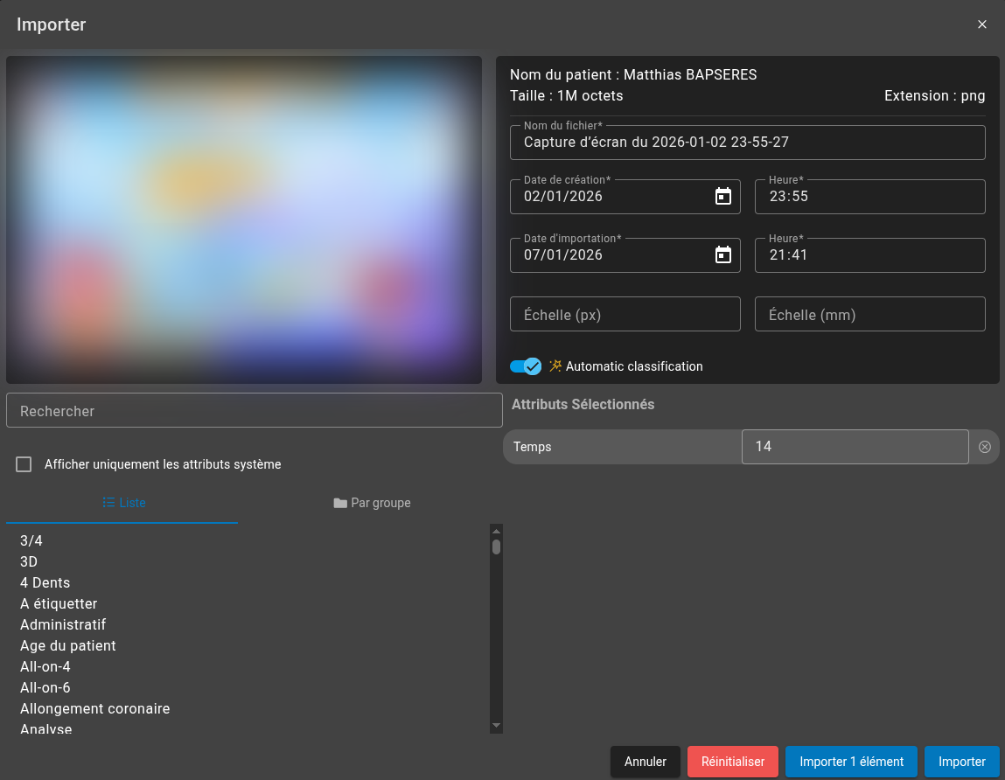Viewport: 1005px width, 780px height.
Task: Switch to the Liste tab
Action: coord(123,503)
